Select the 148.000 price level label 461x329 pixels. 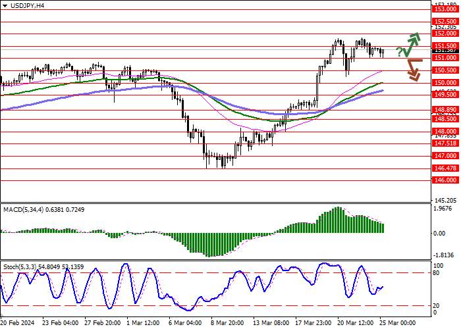(x=445, y=132)
